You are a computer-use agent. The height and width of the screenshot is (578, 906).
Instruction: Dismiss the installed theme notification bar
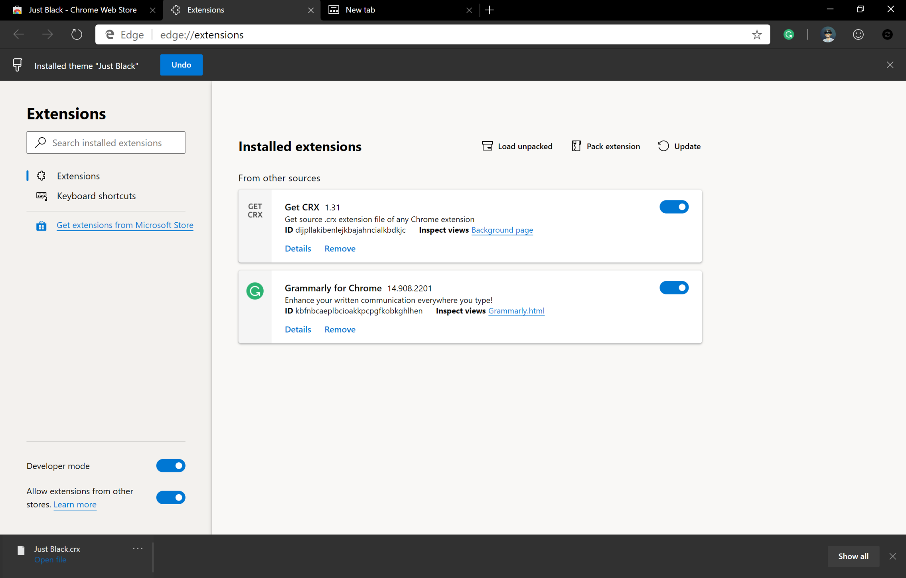pyautogui.click(x=890, y=65)
